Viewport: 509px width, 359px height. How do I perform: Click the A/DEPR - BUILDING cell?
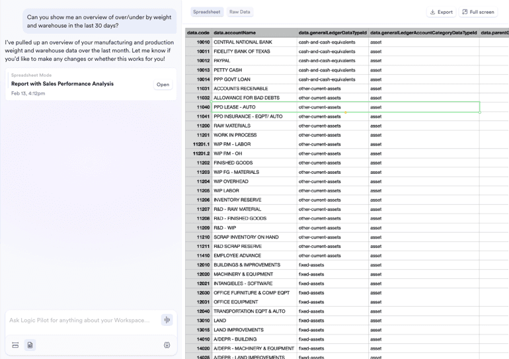pyautogui.click(x=255, y=339)
